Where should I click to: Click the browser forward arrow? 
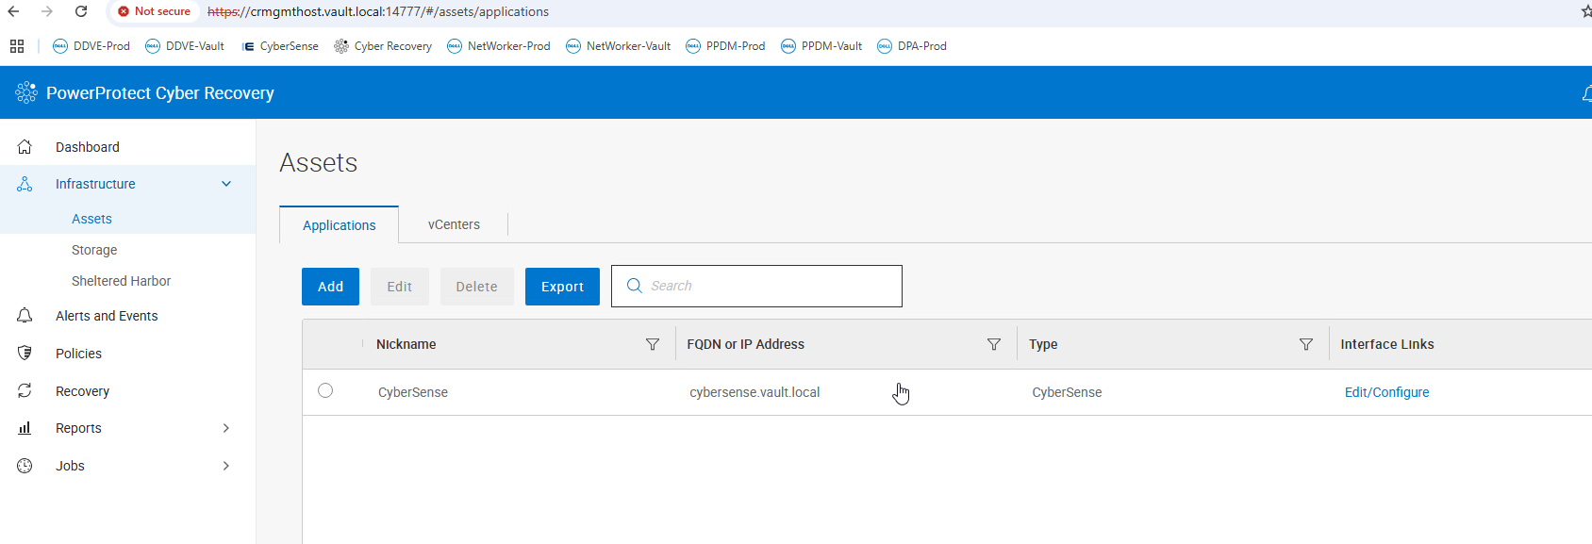tap(47, 11)
